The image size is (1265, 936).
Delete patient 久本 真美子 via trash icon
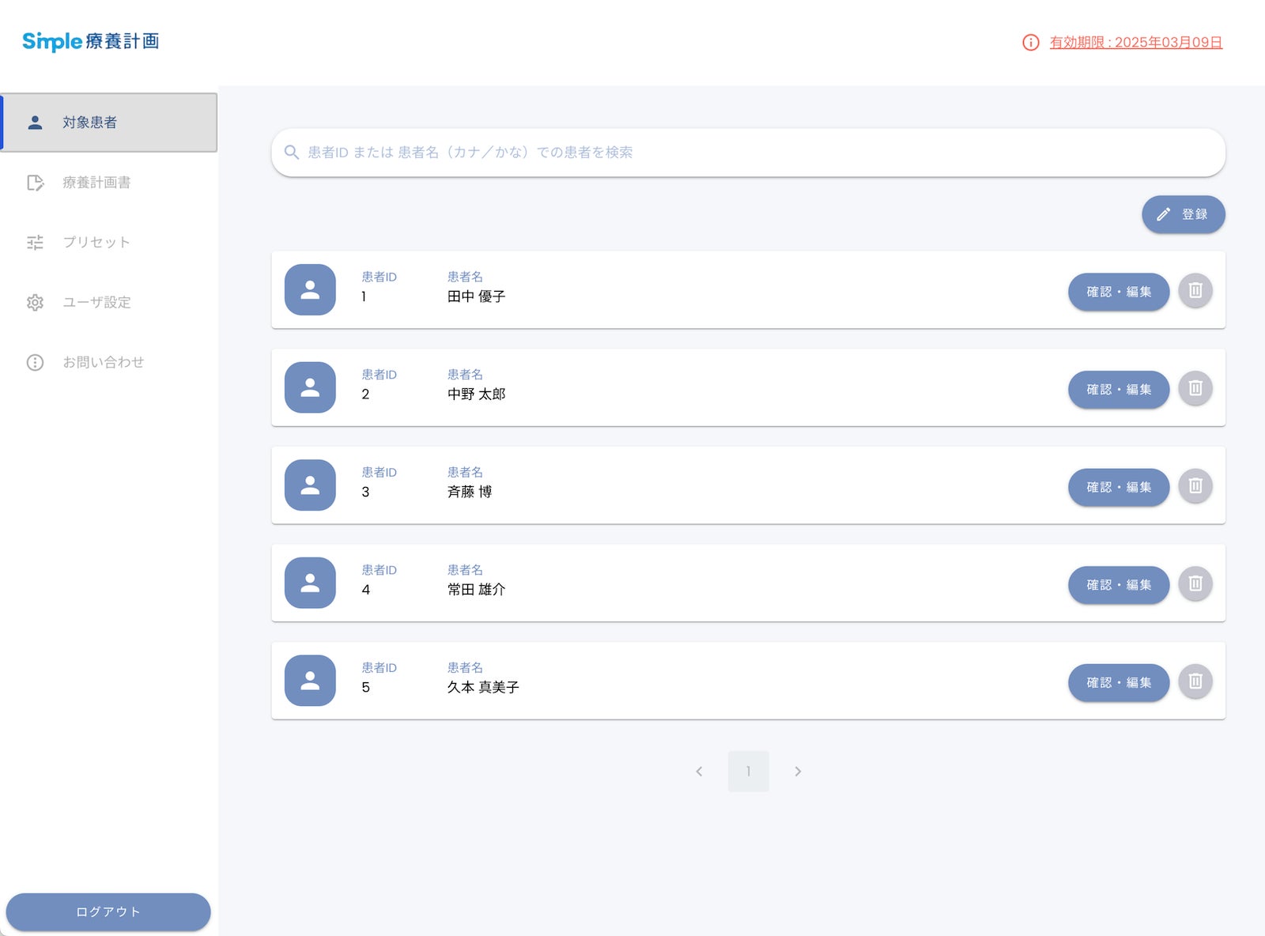coord(1195,681)
